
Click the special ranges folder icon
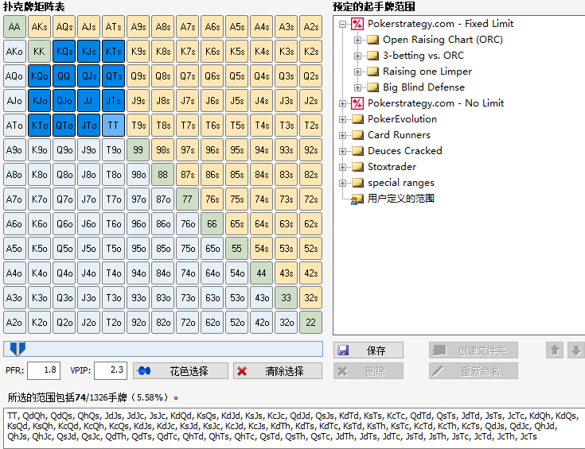(358, 183)
